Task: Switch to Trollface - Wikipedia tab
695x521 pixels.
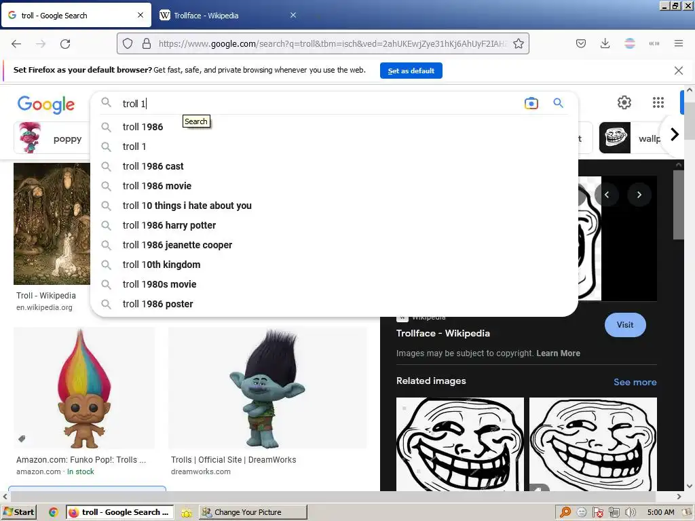Action: (229, 15)
